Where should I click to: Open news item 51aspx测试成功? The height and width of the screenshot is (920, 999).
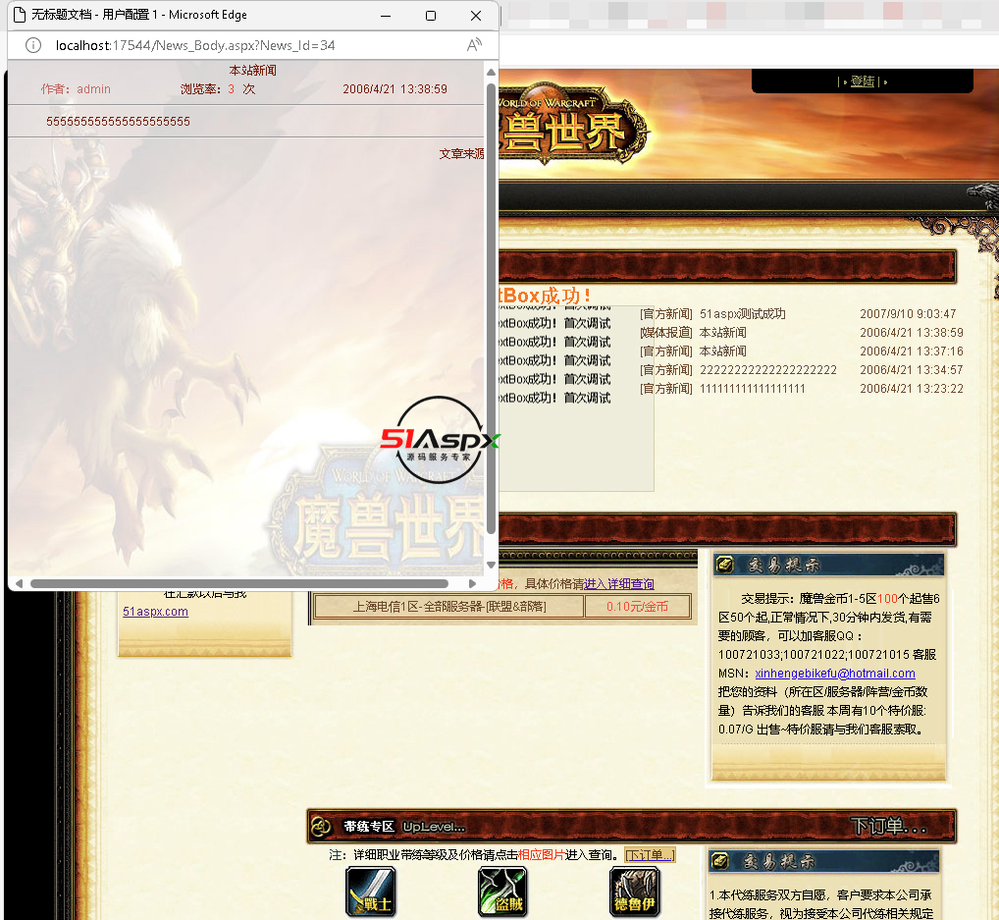click(x=742, y=313)
